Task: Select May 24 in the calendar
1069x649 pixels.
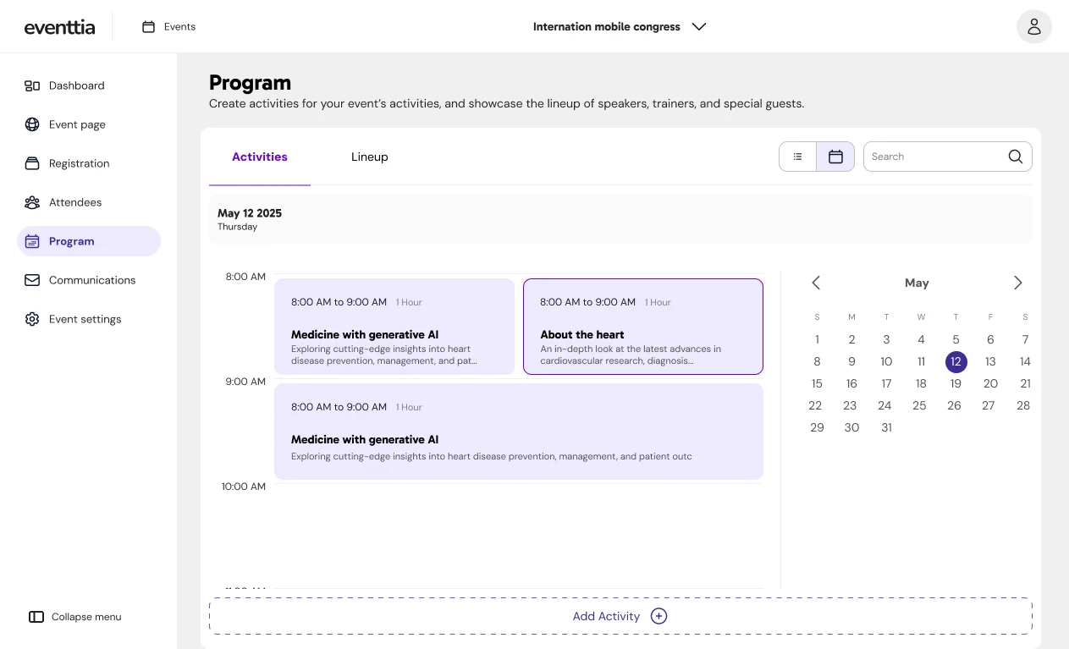Action: coord(884,405)
